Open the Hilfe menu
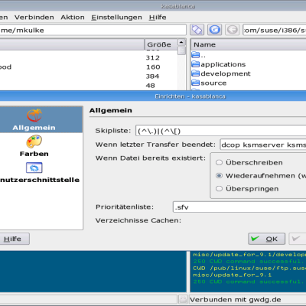This screenshot has height=306, width=306. point(158,18)
